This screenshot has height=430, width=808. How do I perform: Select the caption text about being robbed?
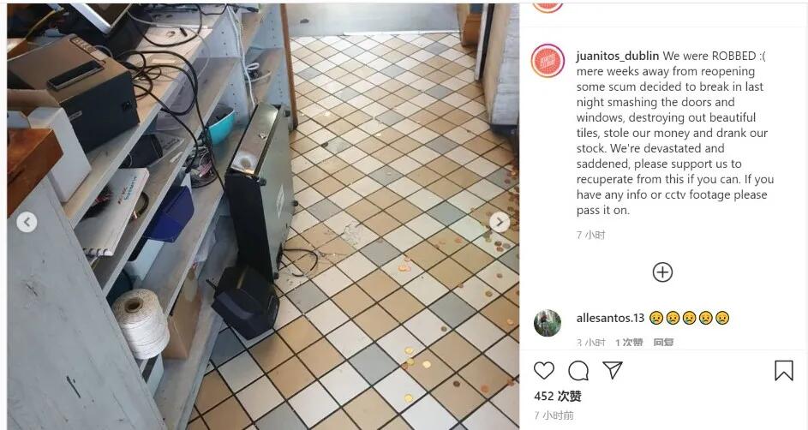pyautogui.click(x=675, y=133)
